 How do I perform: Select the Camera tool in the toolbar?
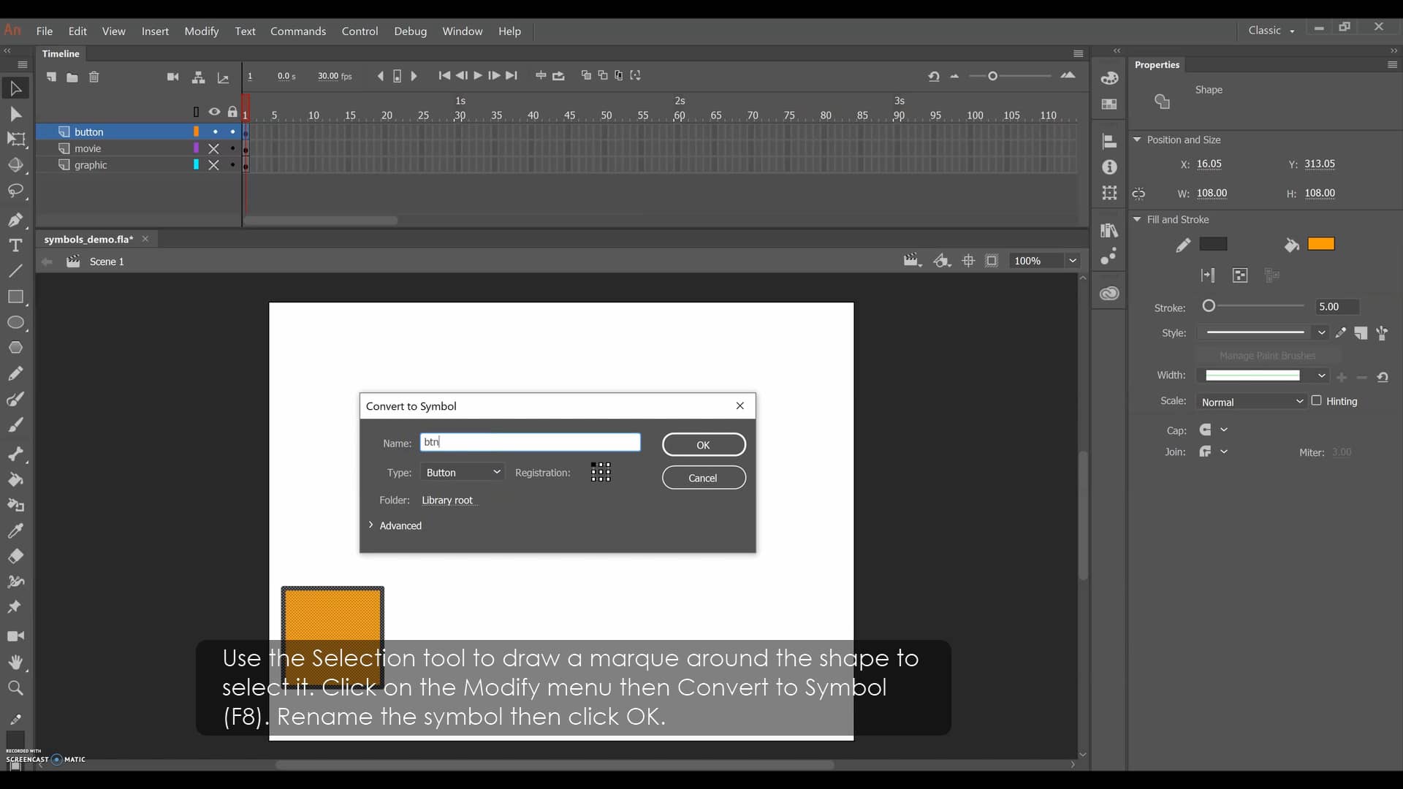15,636
